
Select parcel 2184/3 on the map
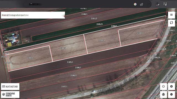tap(140, 33)
